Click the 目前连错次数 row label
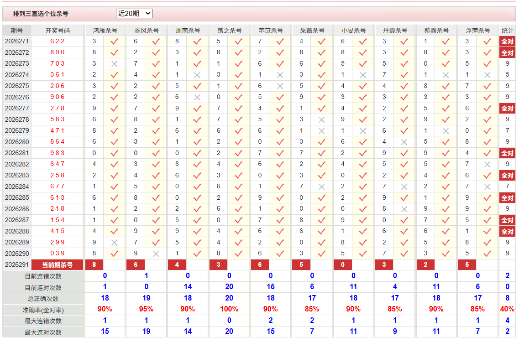This screenshot has height=342, width=519. point(43,276)
